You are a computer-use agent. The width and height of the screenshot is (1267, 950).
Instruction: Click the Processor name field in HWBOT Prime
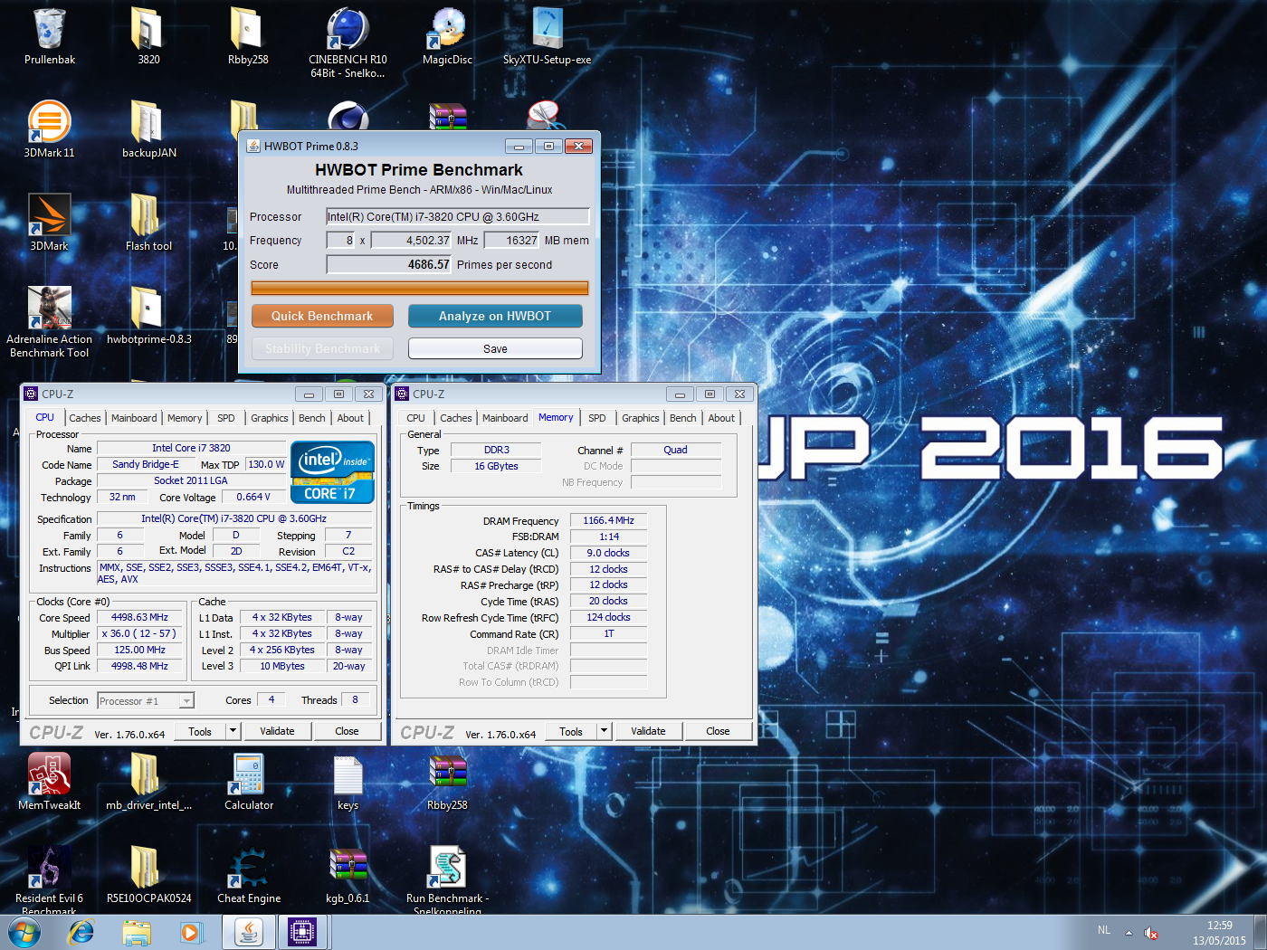[x=458, y=216]
